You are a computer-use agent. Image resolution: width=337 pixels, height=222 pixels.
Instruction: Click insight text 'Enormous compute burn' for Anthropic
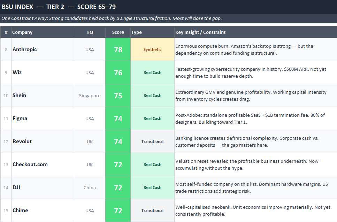point(202,46)
